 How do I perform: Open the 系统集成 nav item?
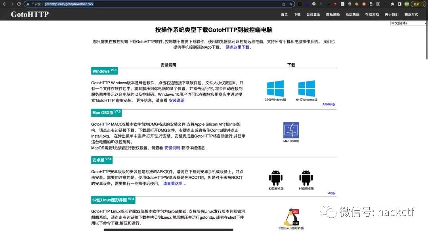(352, 14)
